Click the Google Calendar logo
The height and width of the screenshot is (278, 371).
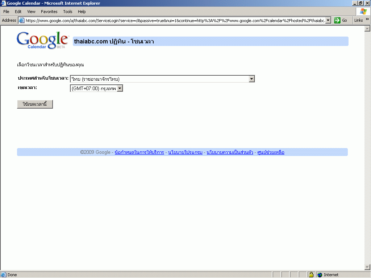tap(42, 40)
